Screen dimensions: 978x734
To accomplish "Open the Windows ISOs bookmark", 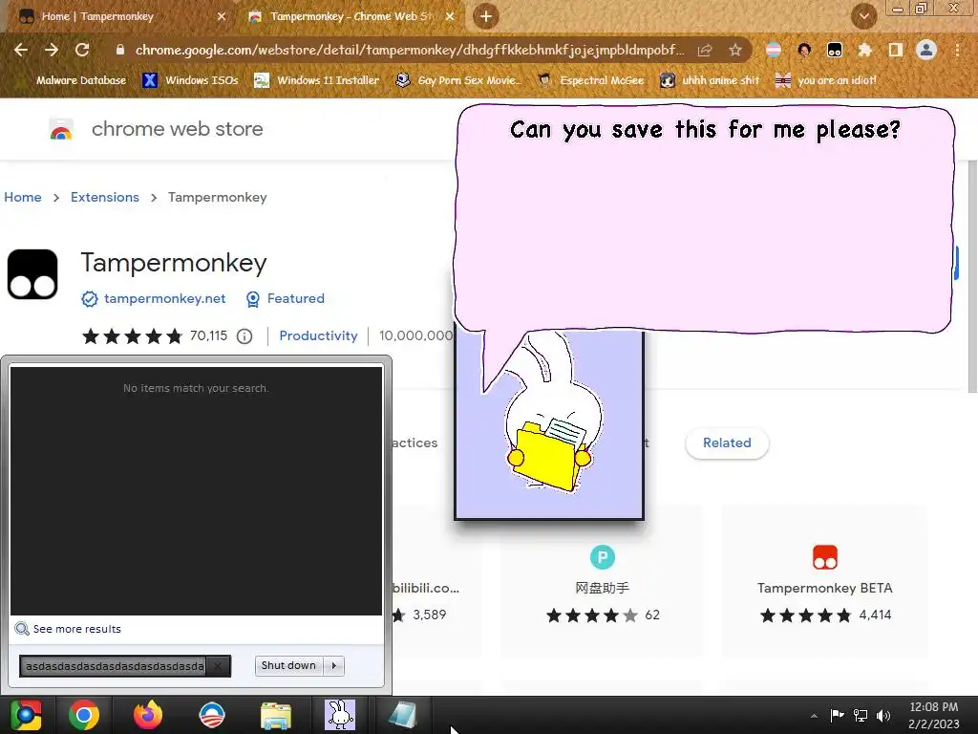I will pos(190,80).
